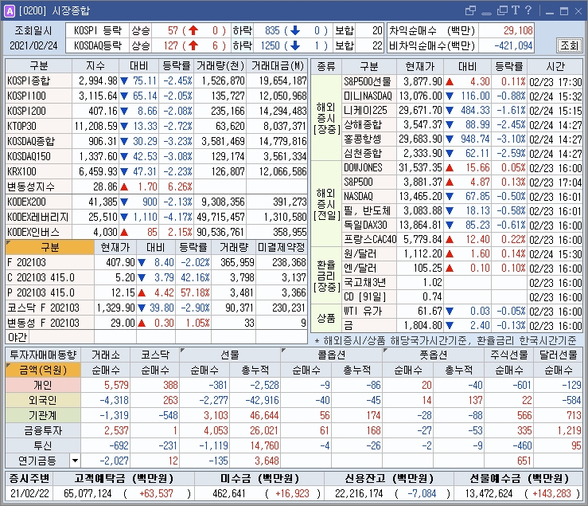The width and height of the screenshot is (588, 506).
Task: Select the orange 구분 futures header
Action: [x=49, y=247]
